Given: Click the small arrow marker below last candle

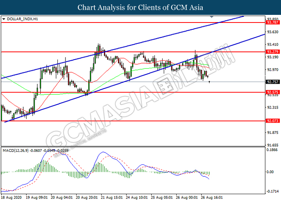Looking at the screenshot, I should (x=209, y=82).
